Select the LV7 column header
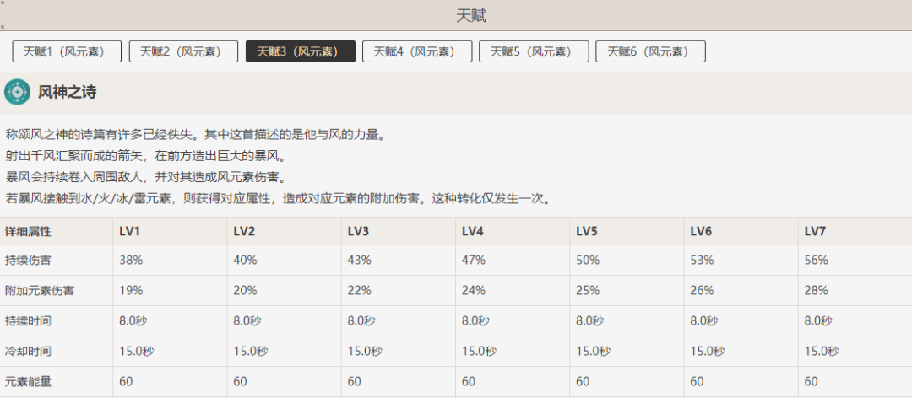912x398 pixels. [815, 231]
